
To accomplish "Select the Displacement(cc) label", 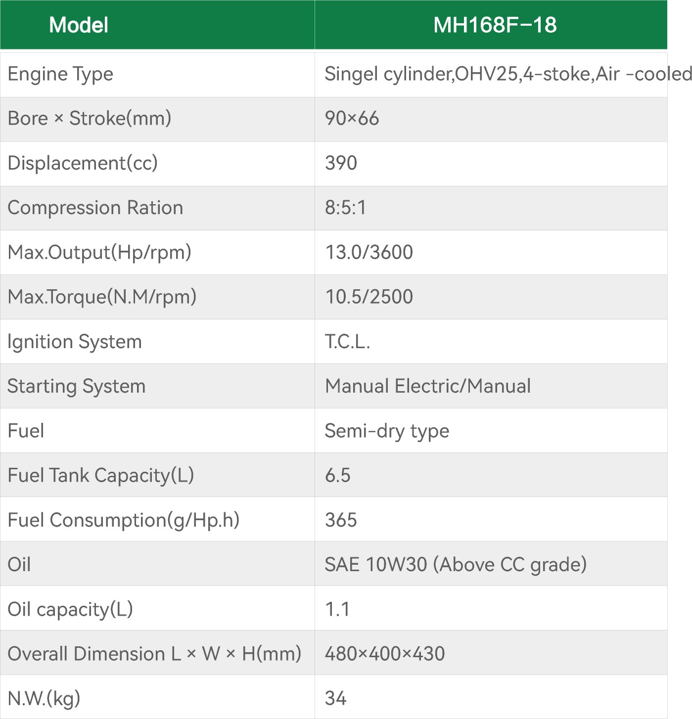I will (83, 163).
